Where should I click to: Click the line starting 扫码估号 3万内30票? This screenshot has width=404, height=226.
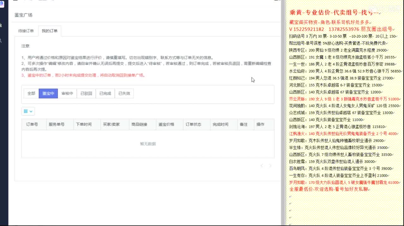click(343, 36)
